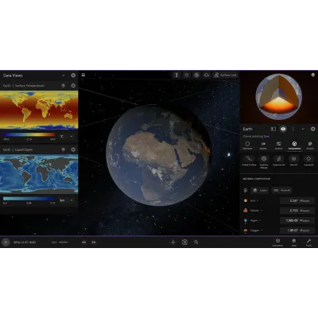Switch to the Surface tab
The height and width of the screenshot is (318, 318).
279,145
